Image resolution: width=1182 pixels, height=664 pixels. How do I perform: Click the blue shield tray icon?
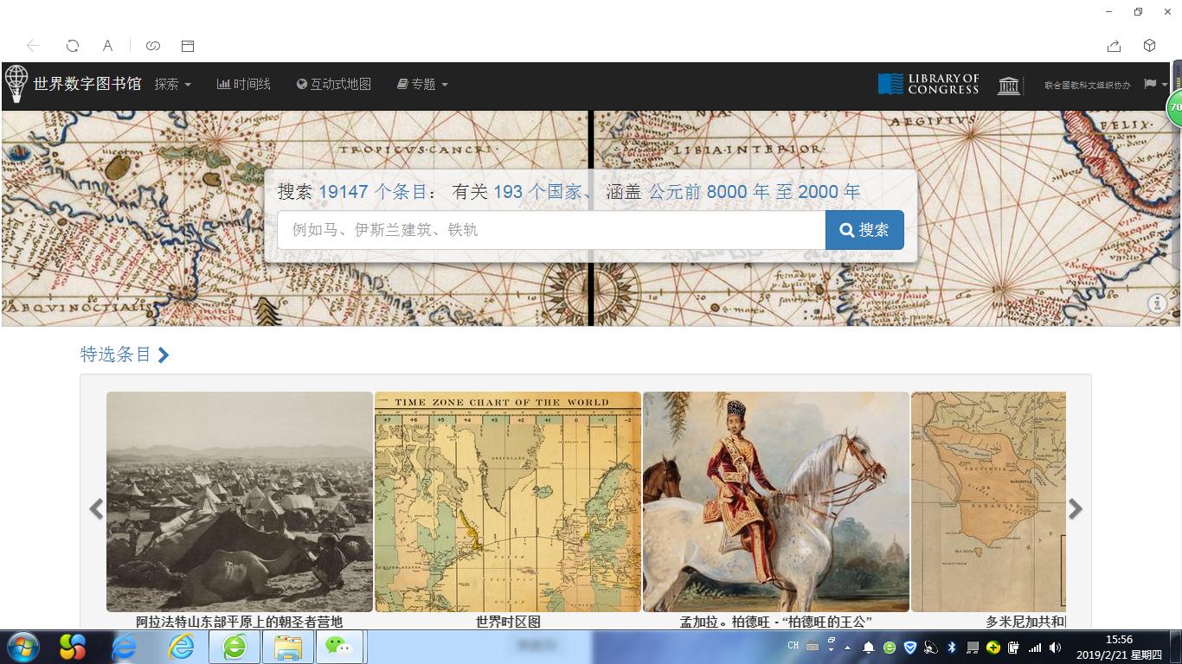click(910, 648)
